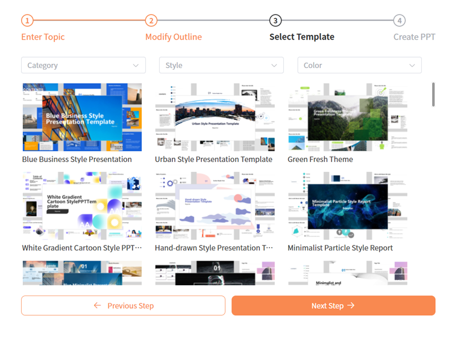
Task: Jump to Create PPT step
Action: click(x=414, y=37)
